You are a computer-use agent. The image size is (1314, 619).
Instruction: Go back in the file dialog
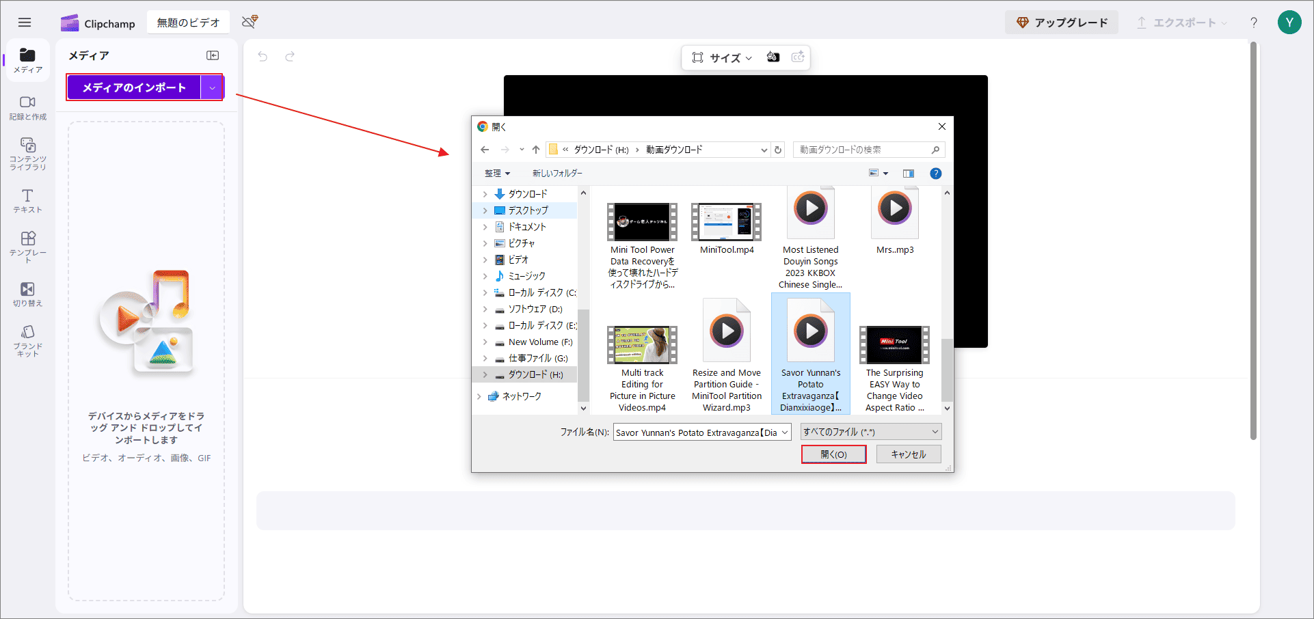pyautogui.click(x=485, y=150)
